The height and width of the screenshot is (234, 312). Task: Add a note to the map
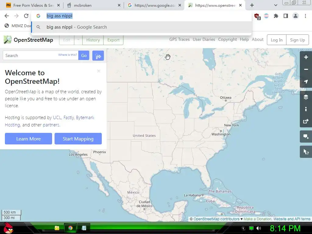pos(306,136)
